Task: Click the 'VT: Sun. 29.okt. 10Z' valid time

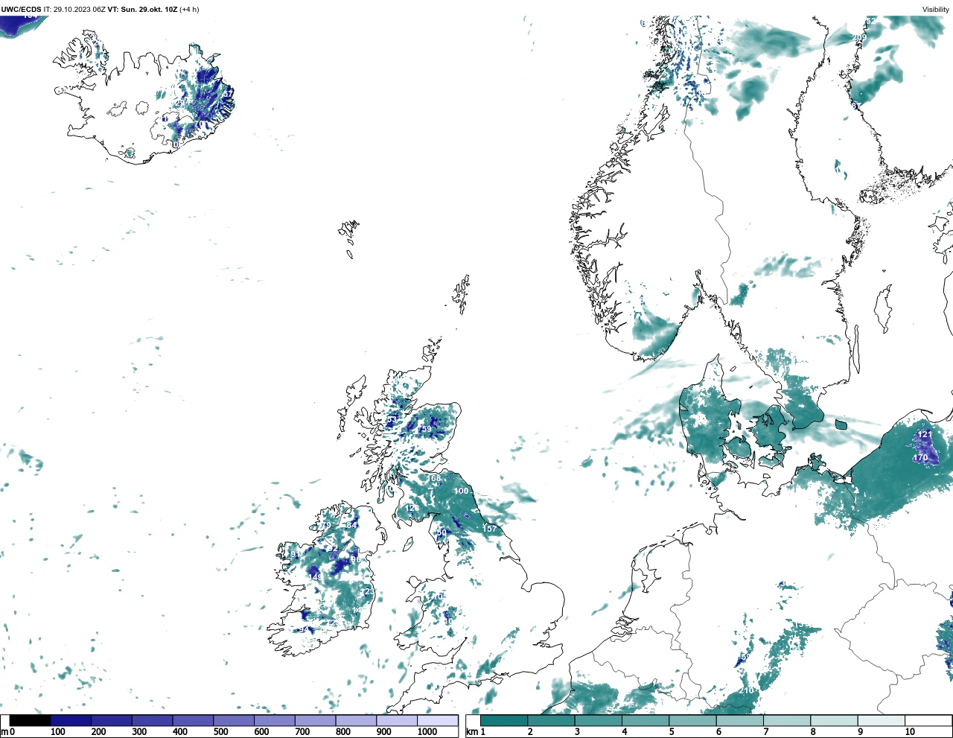Action: click(x=142, y=10)
